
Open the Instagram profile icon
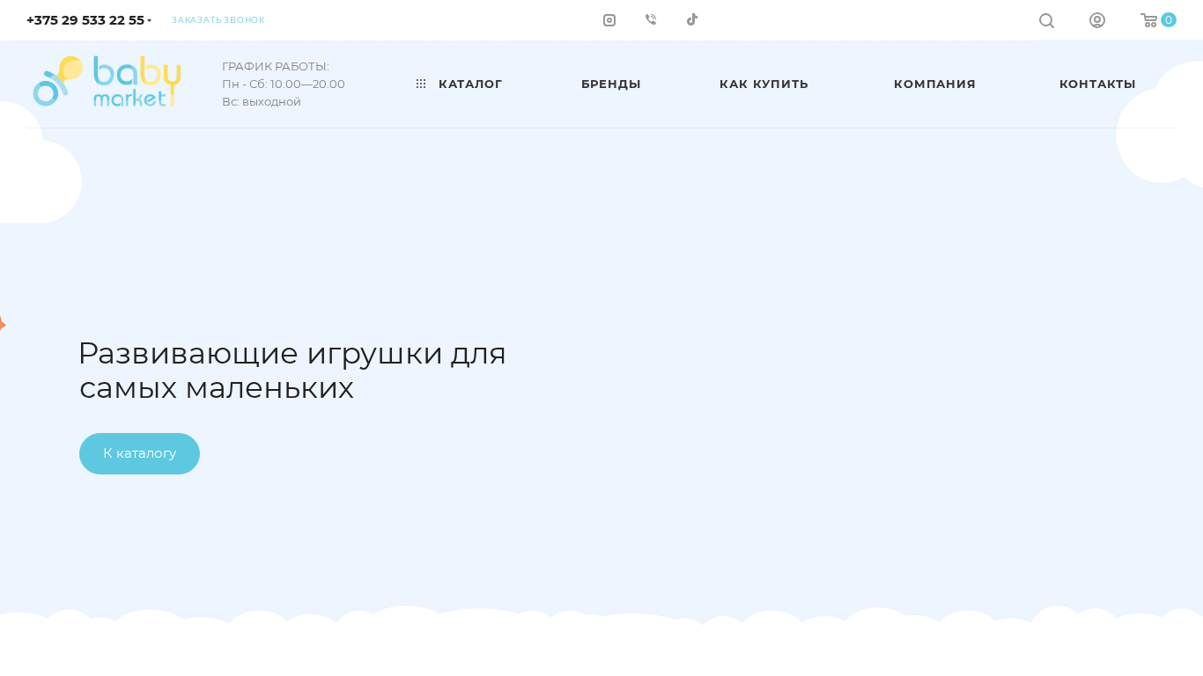pyautogui.click(x=609, y=20)
